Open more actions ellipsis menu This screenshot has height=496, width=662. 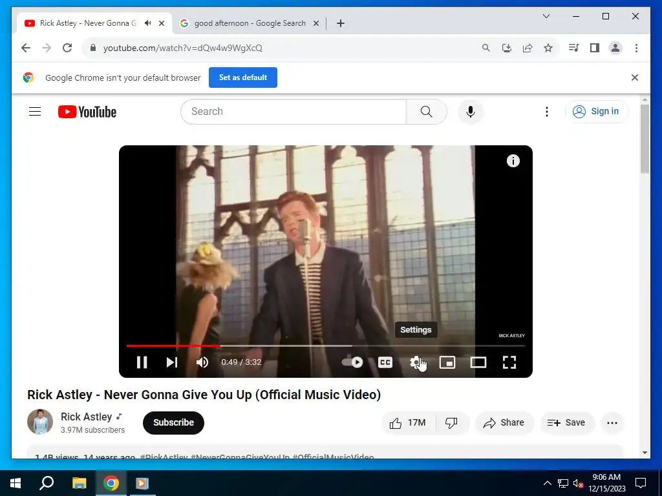point(612,422)
